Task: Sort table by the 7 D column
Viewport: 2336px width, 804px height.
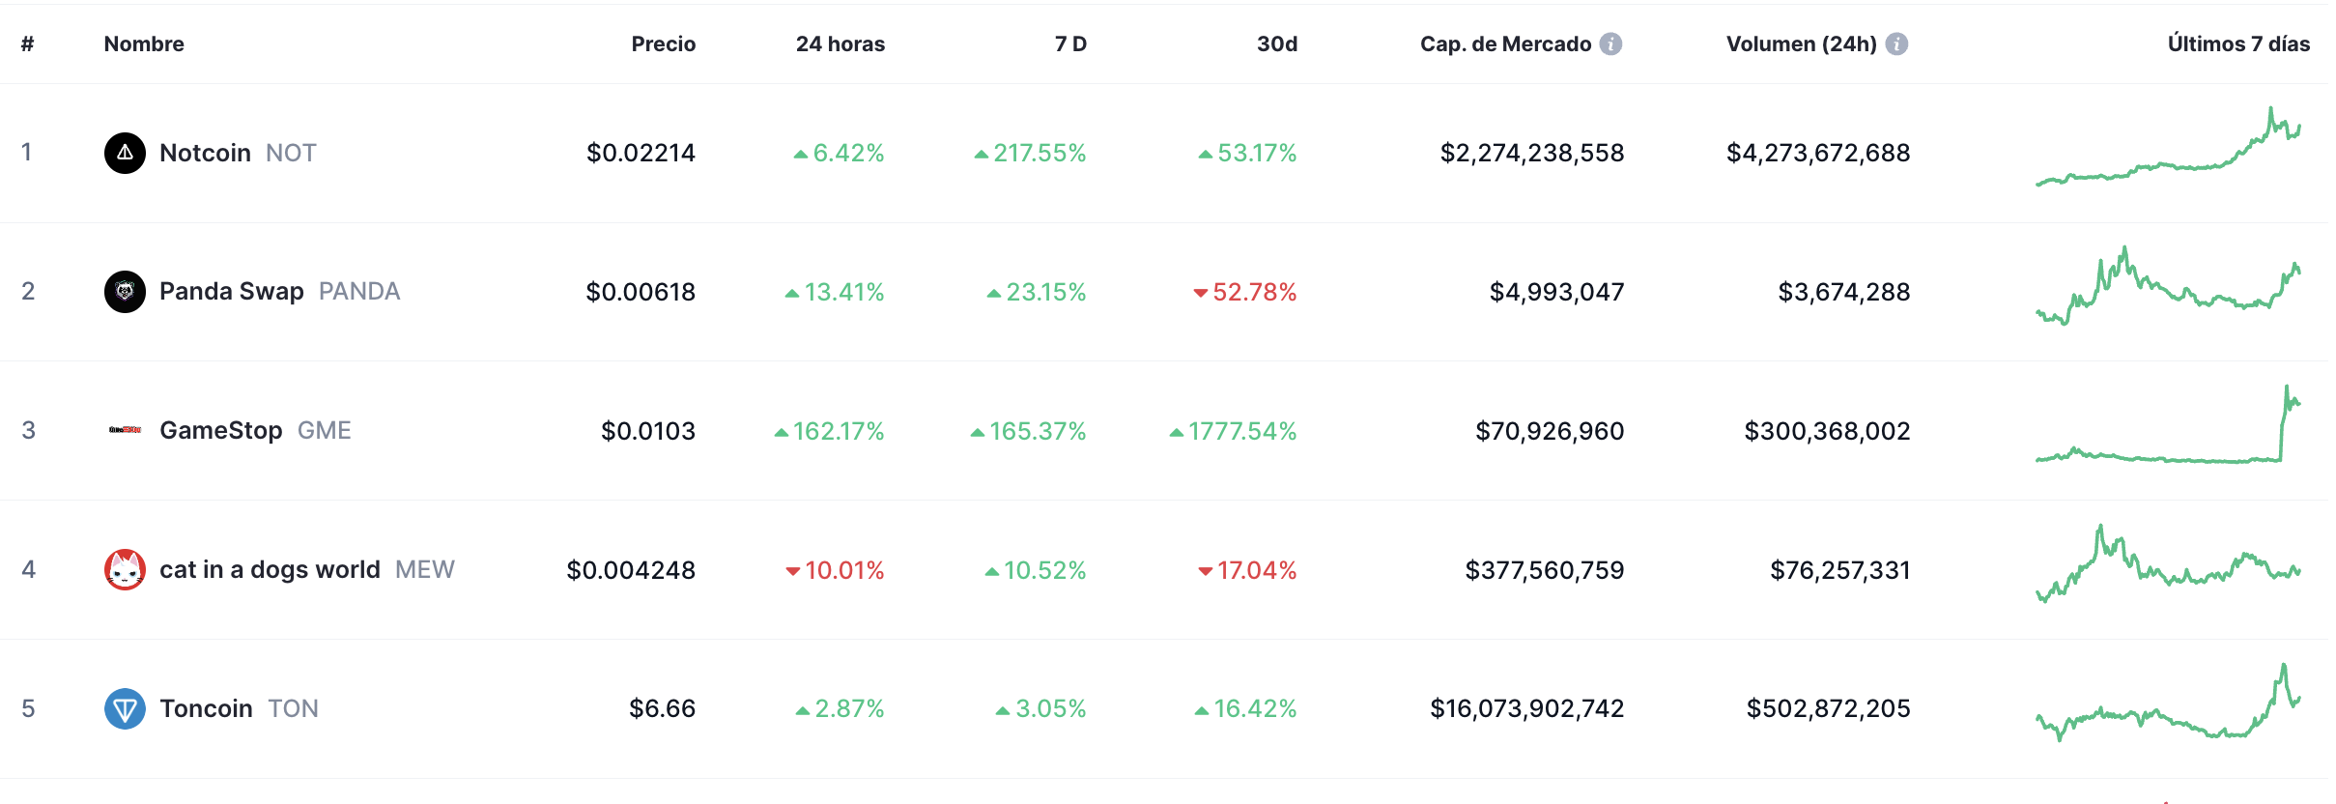Action: click(x=1070, y=43)
